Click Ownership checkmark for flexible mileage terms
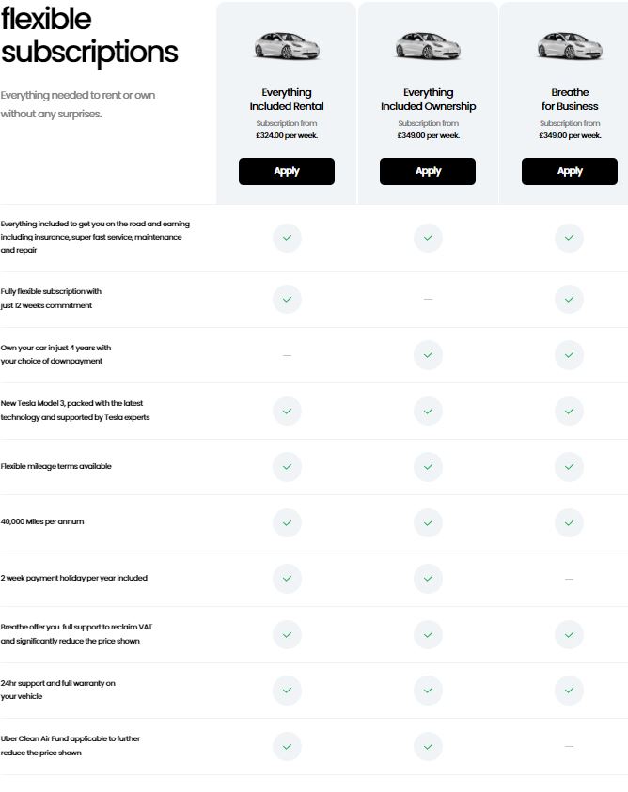The height and width of the screenshot is (792, 628). coord(428,466)
